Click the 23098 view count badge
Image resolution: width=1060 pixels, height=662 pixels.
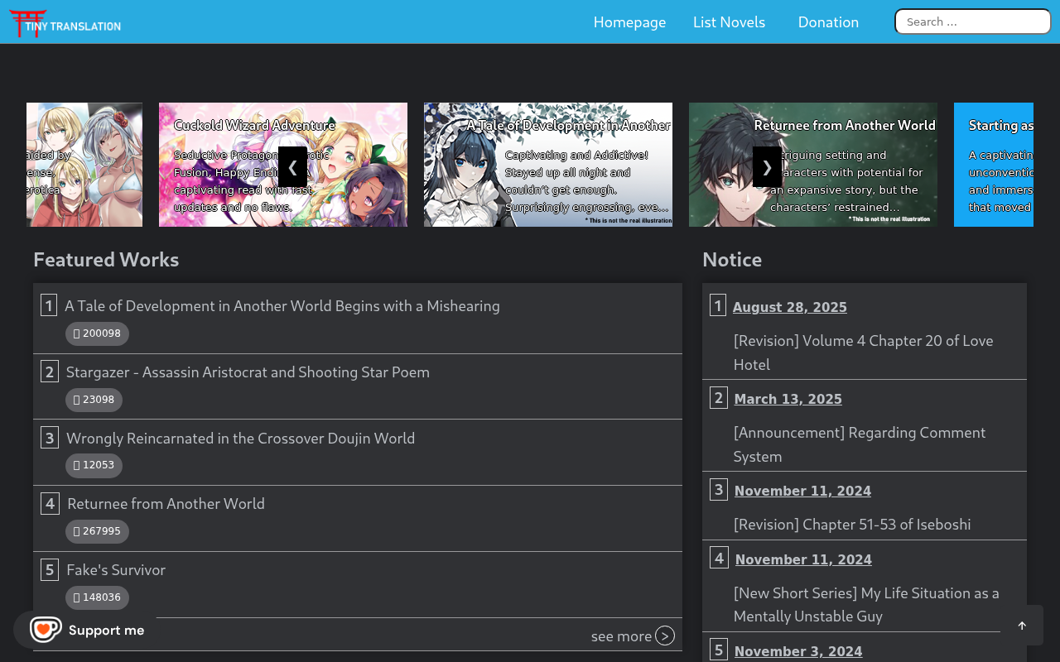click(x=94, y=400)
